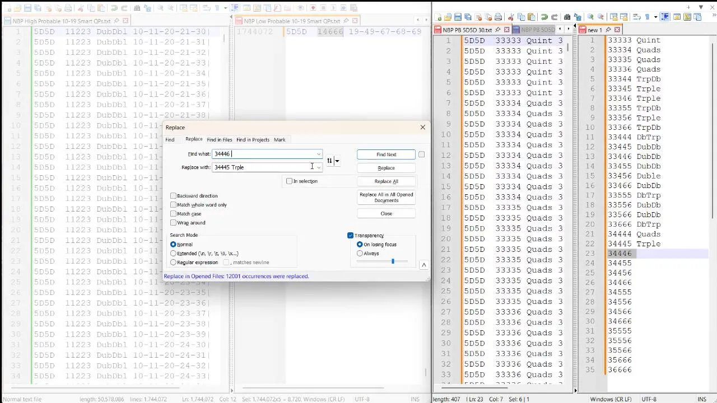Screen dimensions: 717x403
Task: Enable Match whole word only checkbox
Action: [x=173, y=205]
